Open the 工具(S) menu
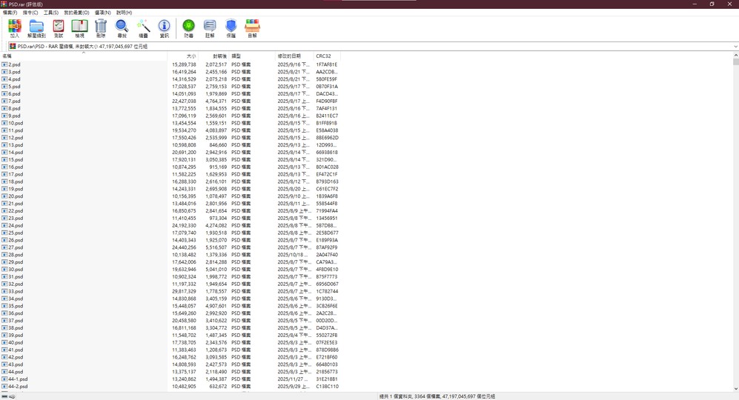 point(51,13)
